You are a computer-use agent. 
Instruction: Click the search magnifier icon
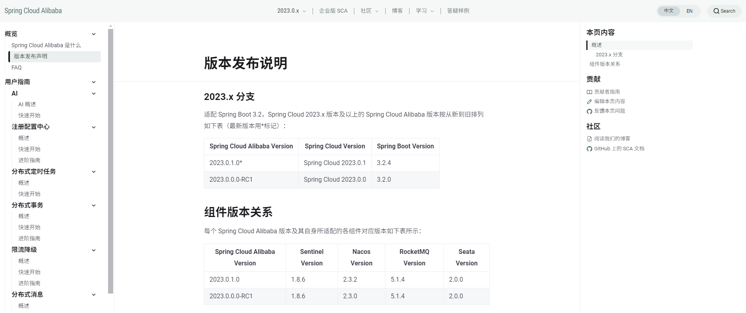(x=716, y=11)
